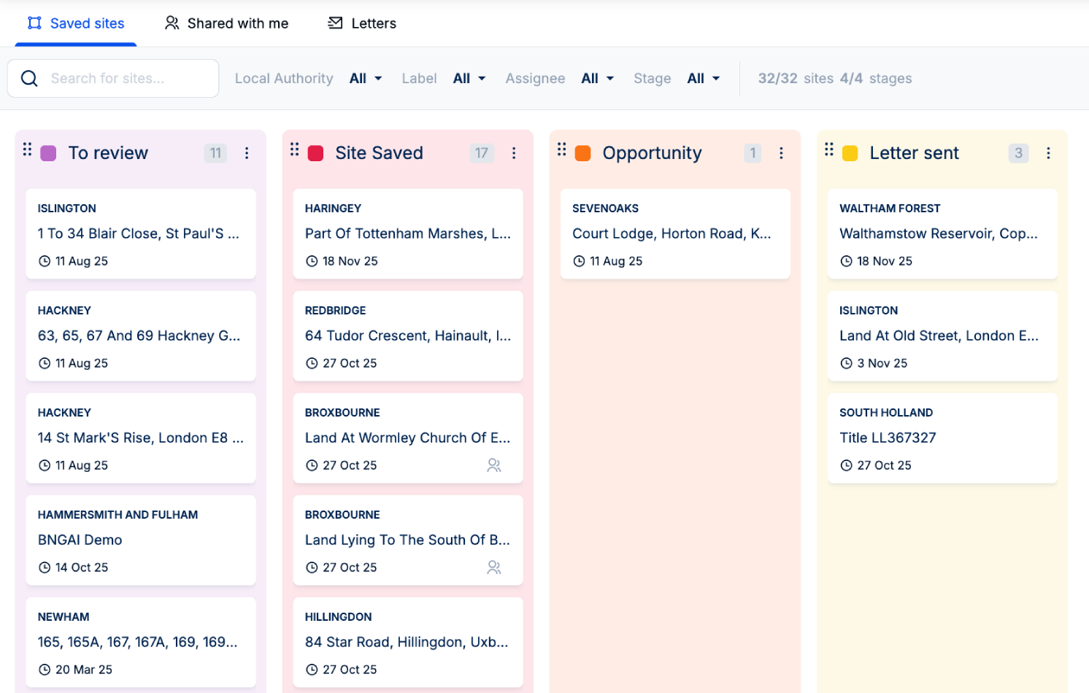
Task: Click the count badge on the Site Saved column
Action: 481,153
